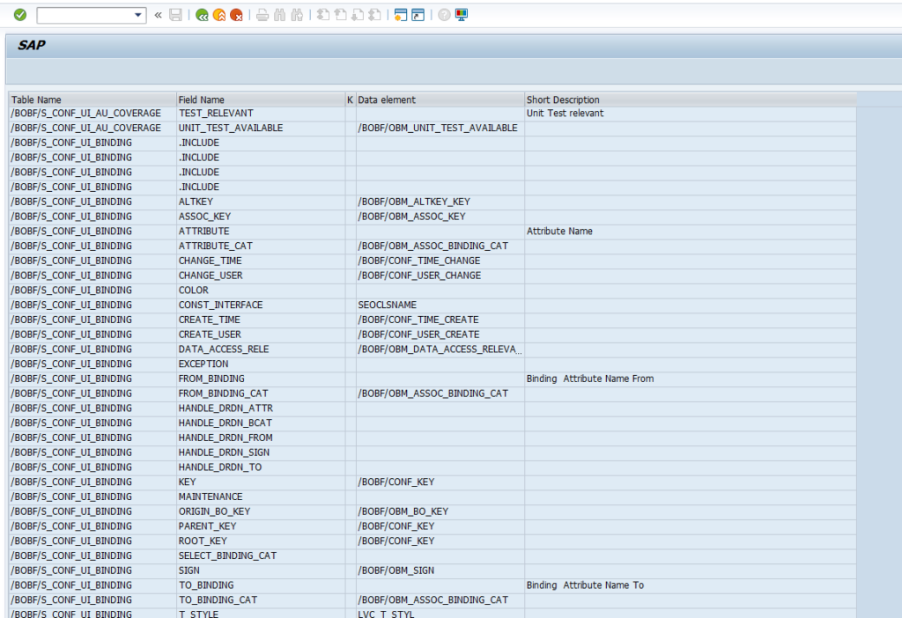Select the EXCEPTION field name cell
Screen dimensions: 902x618
click(261, 364)
